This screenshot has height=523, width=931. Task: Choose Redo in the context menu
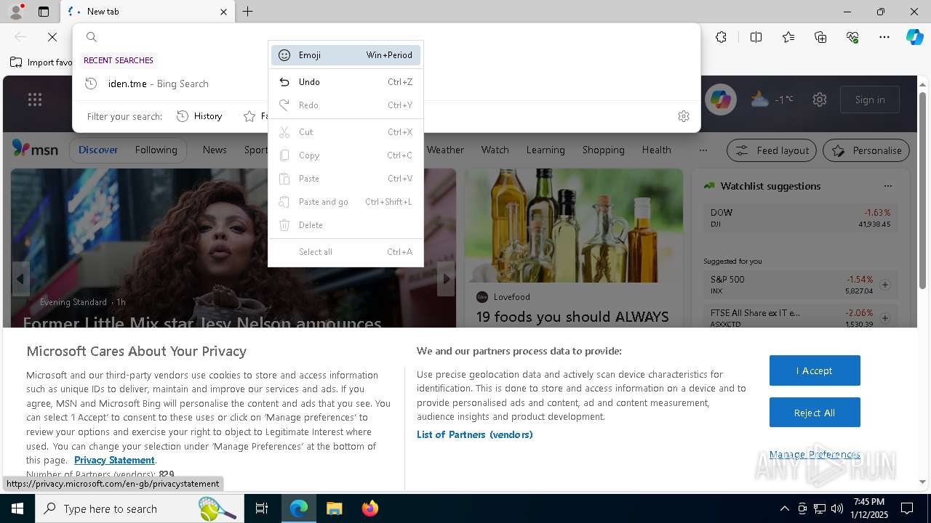point(345,105)
